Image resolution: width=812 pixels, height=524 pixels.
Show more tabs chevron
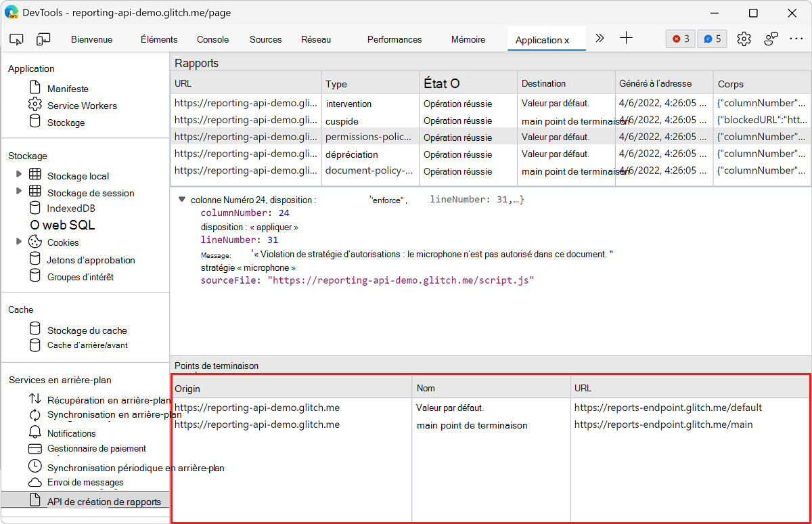coord(600,39)
